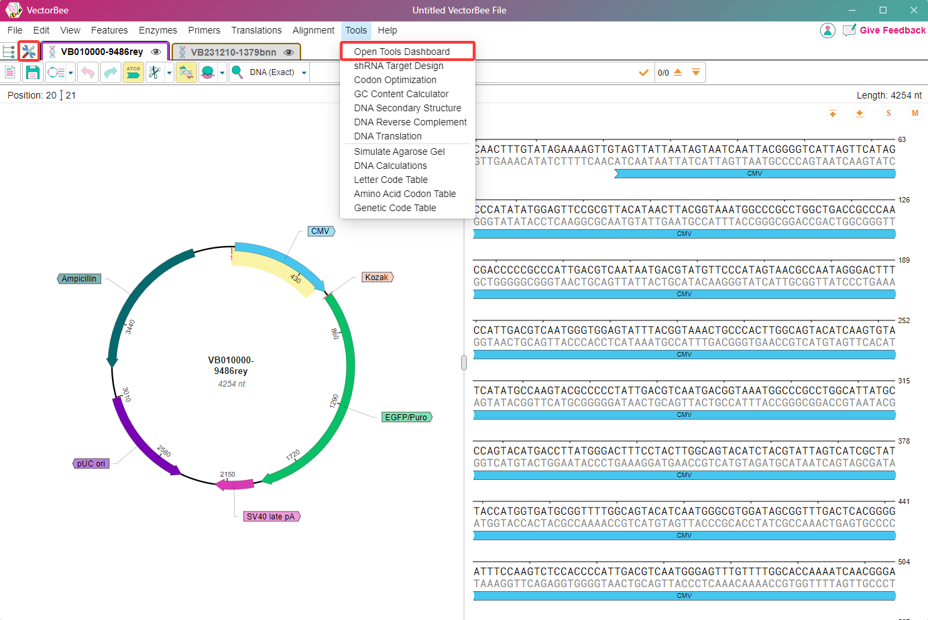The height and width of the screenshot is (620, 928).
Task: Select GC Content Calculator
Action: (408, 94)
